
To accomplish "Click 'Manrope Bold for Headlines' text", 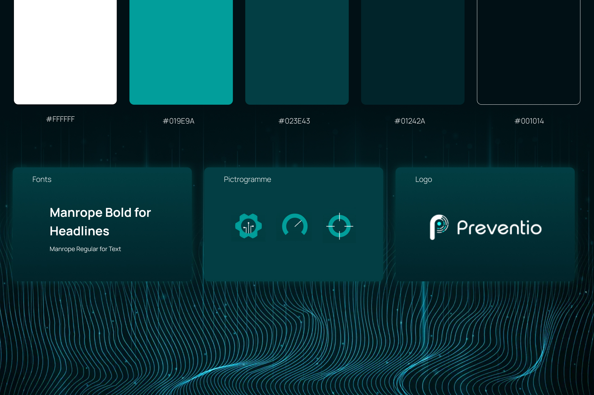I will tap(100, 221).
